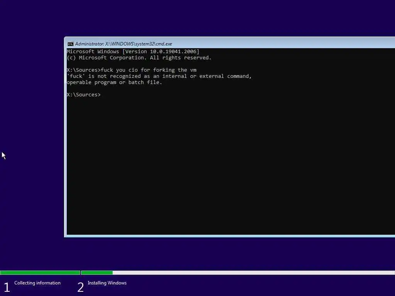Viewport: 395px width, 296px height.
Task: Click the "'fuck' is not recognized" error line
Action: 159,76
